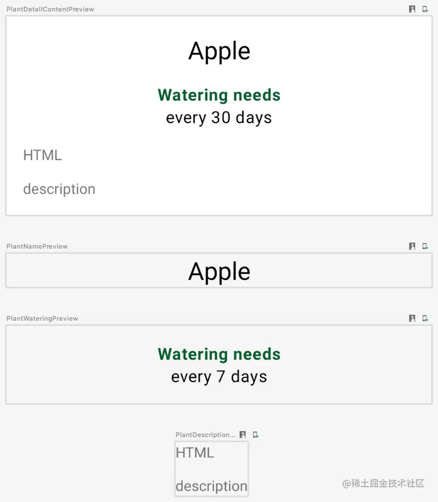Deploy PlantNamePreview to device
The width and height of the screenshot is (438, 502).
425,246
